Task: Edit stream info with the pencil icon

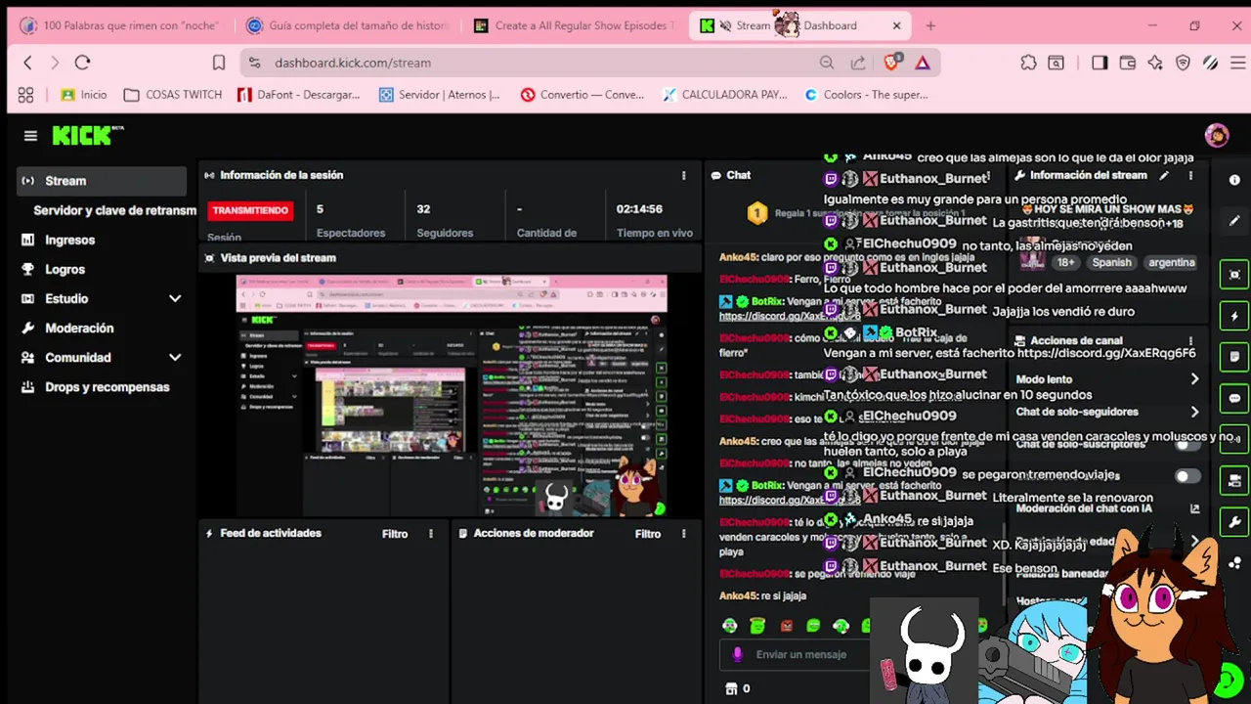Action: (1163, 176)
